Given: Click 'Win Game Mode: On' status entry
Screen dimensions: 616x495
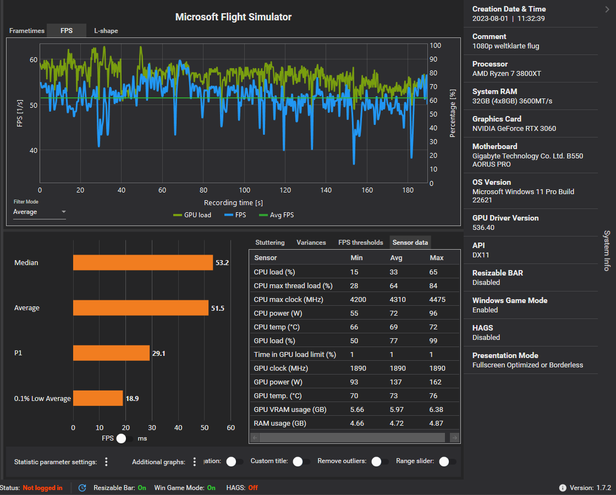Looking at the screenshot, I should point(185,487).
